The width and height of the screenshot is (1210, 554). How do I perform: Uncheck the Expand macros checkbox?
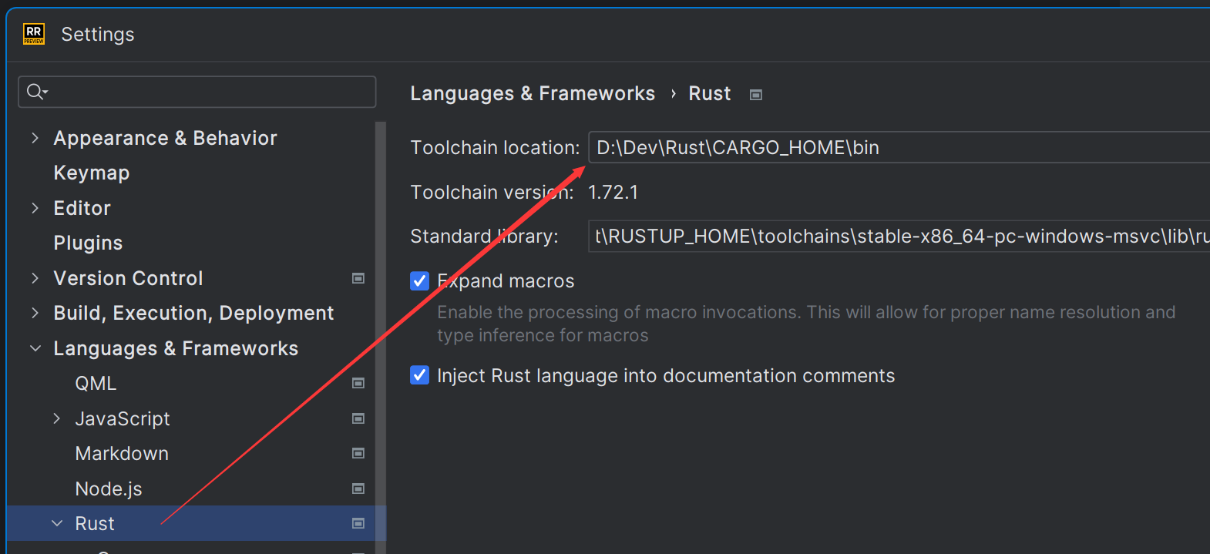420,281
